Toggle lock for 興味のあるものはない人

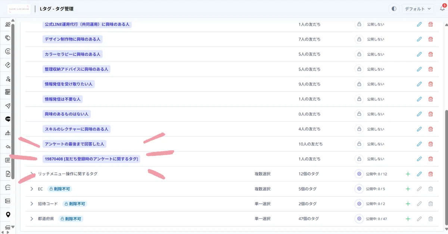pyautogui.click(x=359, y=114)
